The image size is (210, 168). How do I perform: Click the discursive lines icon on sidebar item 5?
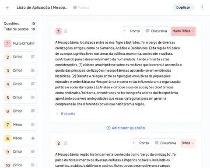(x=33, y=98)
